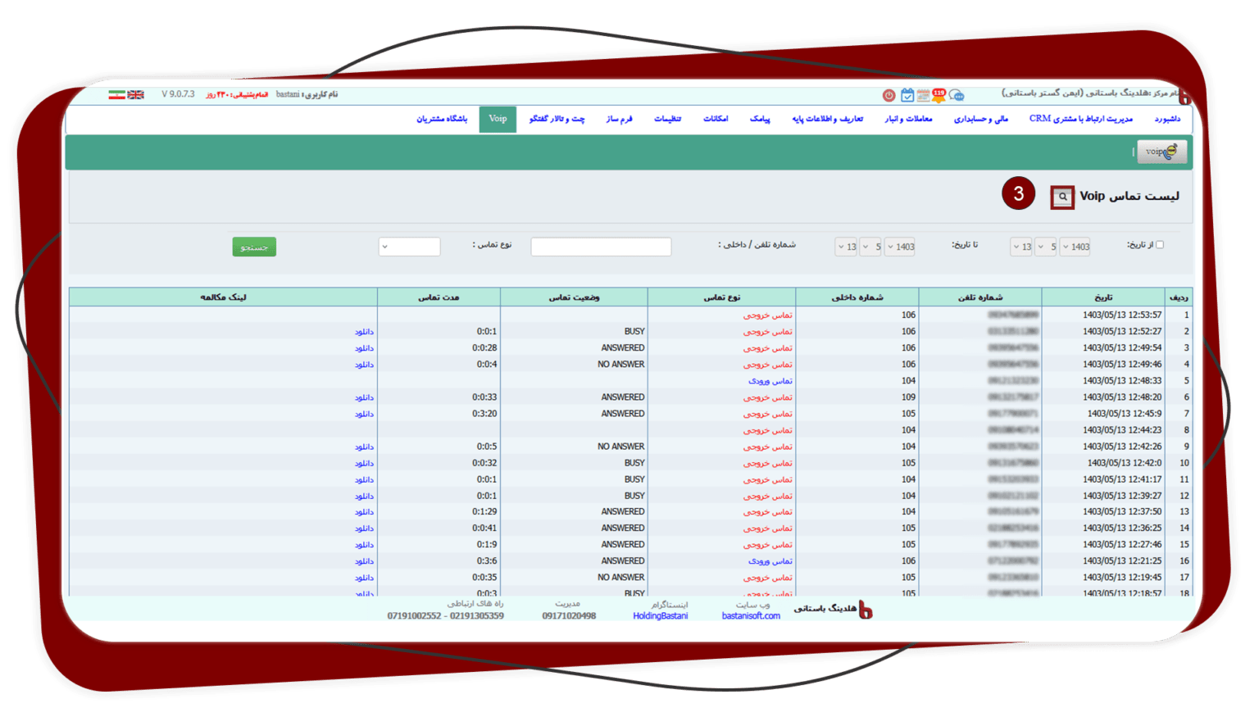Click the تاریخ column header

pos(1103,297)
